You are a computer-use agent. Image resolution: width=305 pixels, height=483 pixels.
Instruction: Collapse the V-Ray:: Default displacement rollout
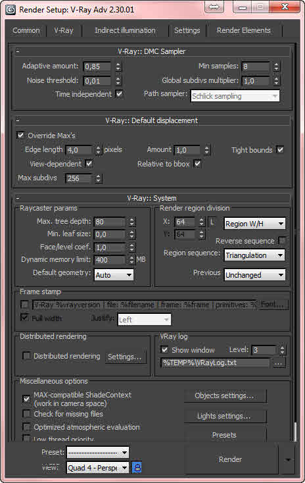point(152,120)
